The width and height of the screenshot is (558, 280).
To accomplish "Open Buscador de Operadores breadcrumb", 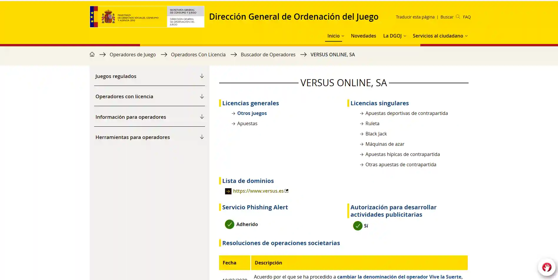I will tap(268, 55).
